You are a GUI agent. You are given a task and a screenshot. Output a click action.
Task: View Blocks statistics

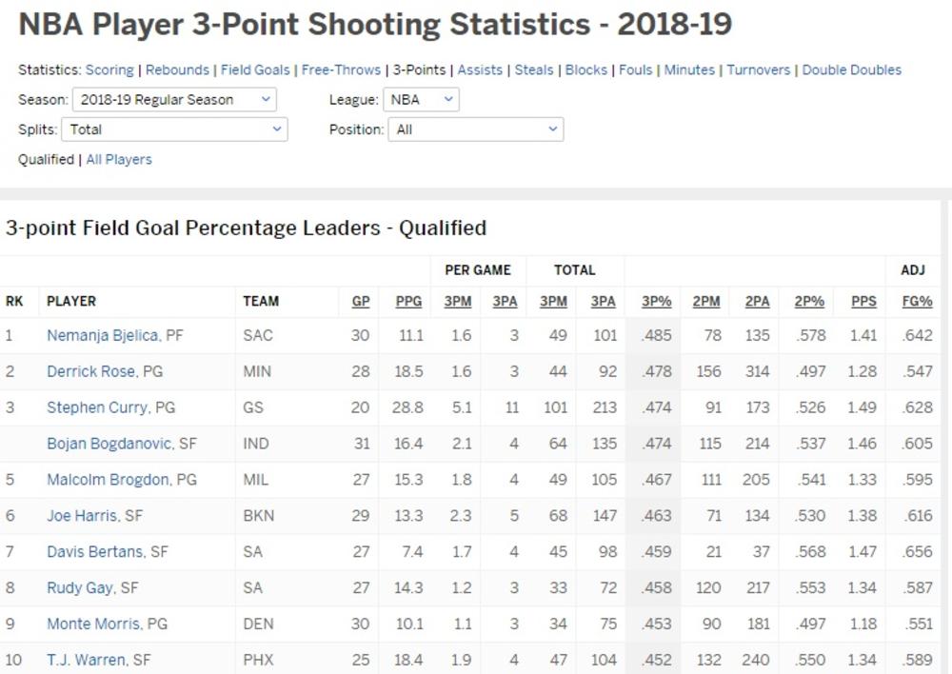coord(585,69)
